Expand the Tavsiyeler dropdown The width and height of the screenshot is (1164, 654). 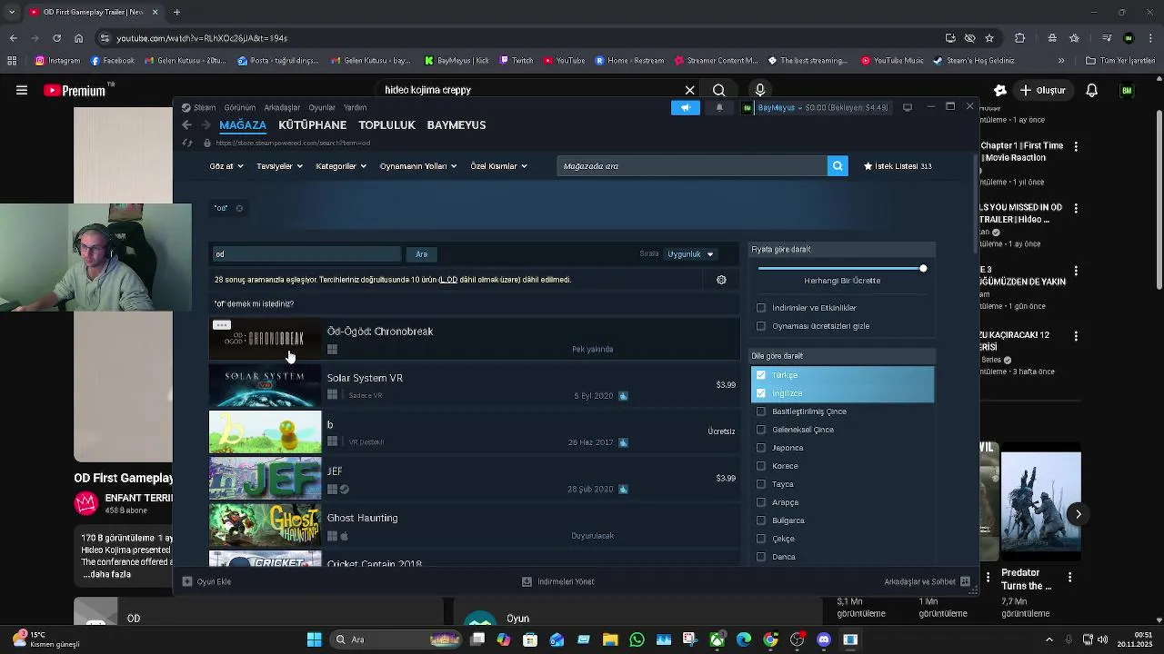(279, 166)
